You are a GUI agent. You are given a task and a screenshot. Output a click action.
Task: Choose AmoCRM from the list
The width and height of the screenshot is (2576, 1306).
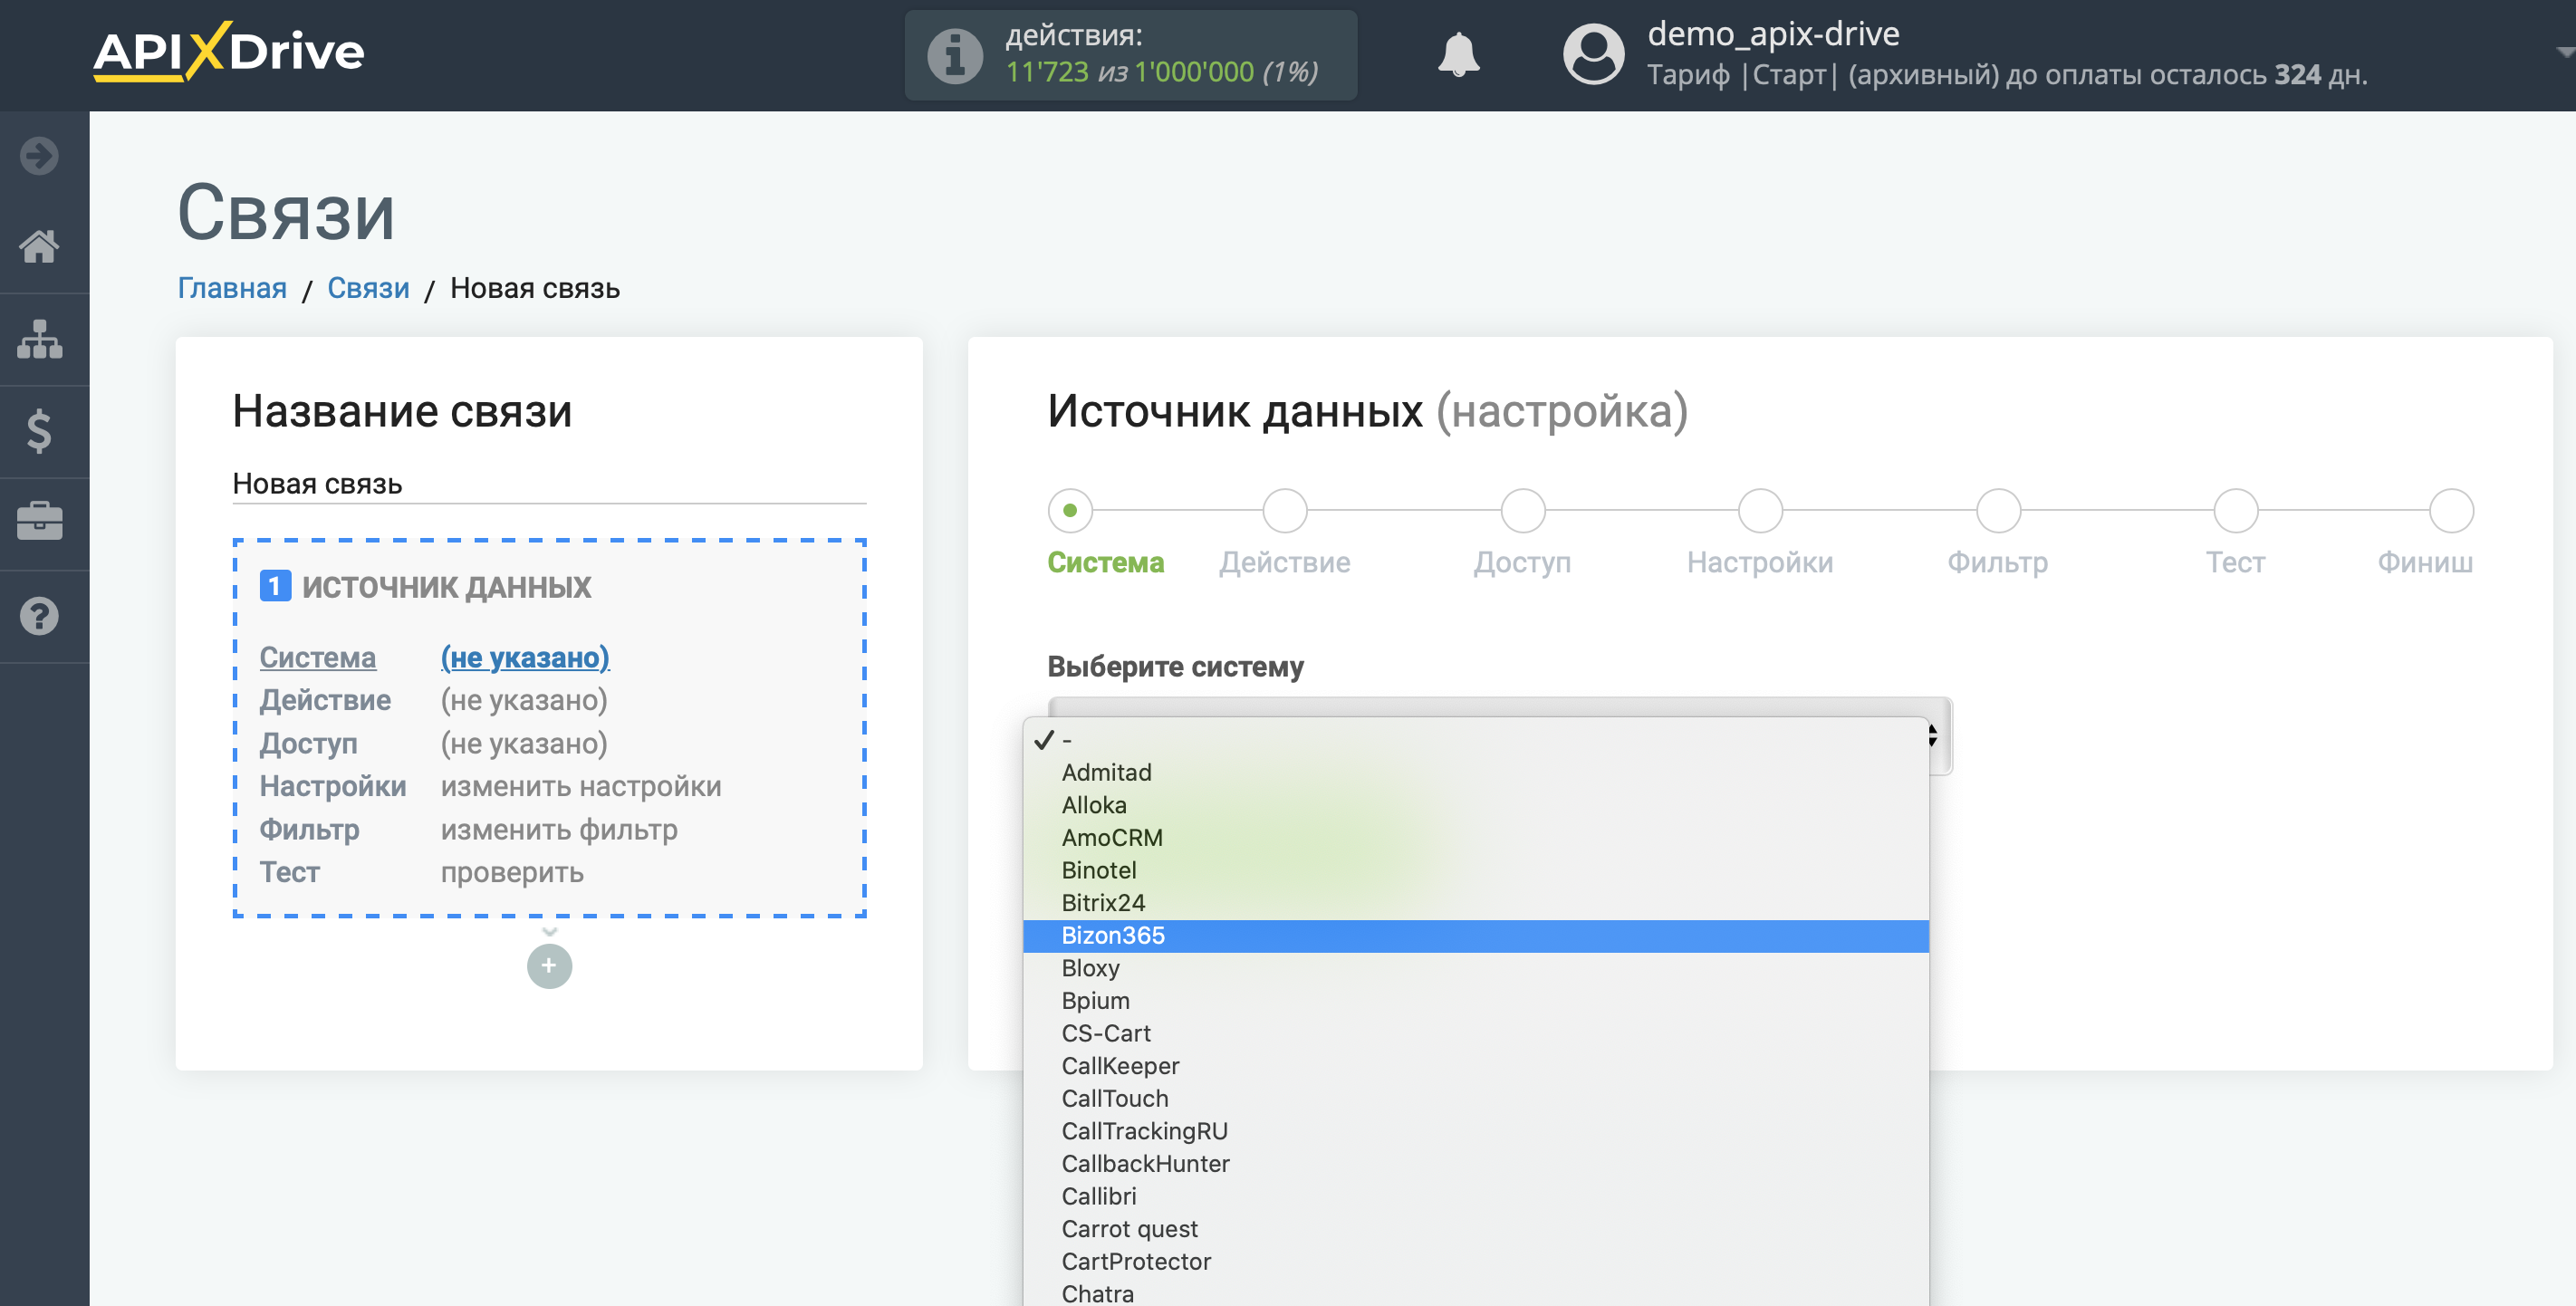coord(1476,838)
